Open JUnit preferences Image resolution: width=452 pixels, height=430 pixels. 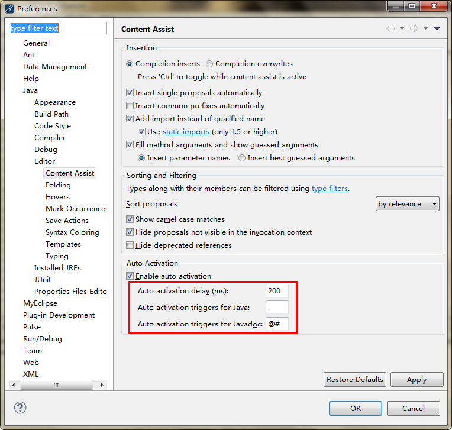pos(43,280)
